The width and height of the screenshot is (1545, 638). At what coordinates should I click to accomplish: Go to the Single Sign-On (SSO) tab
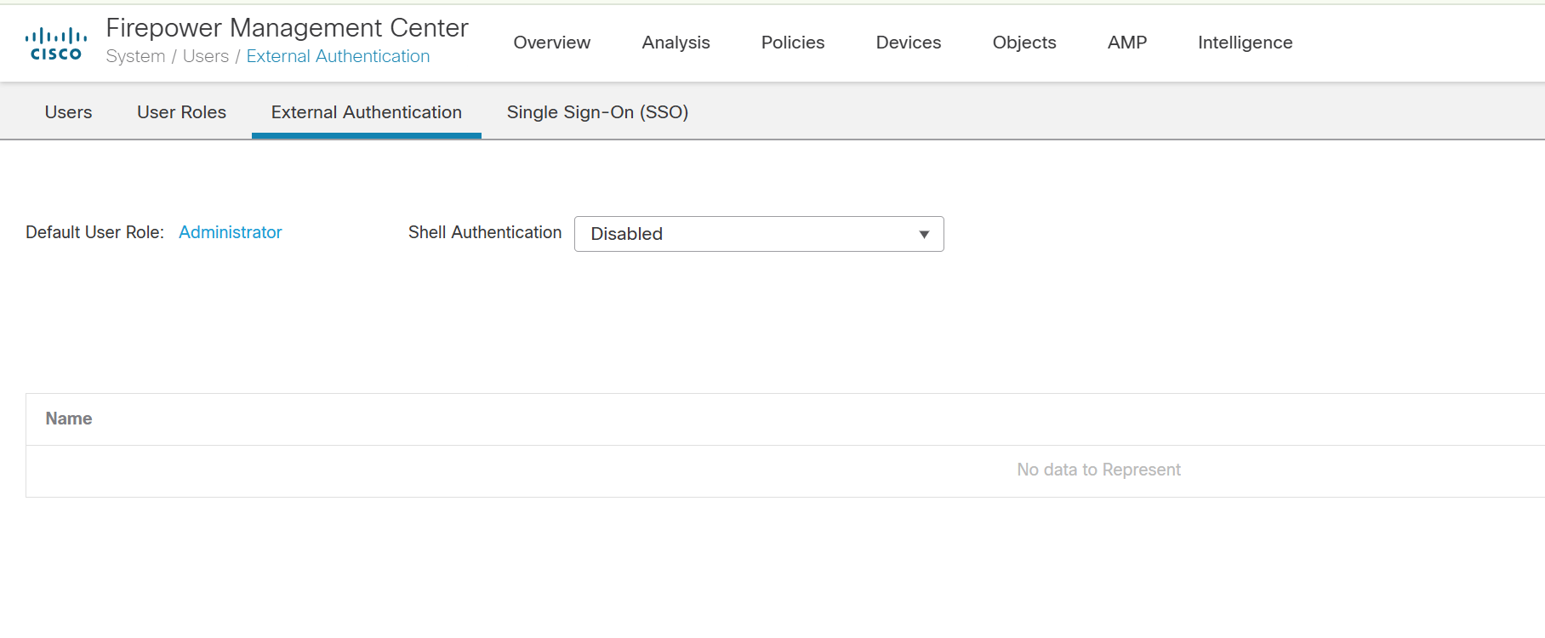(x=597, y=112)
